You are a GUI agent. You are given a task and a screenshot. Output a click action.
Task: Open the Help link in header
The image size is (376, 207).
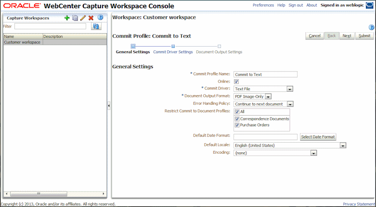pyautogui.click(x=281, y=5)
